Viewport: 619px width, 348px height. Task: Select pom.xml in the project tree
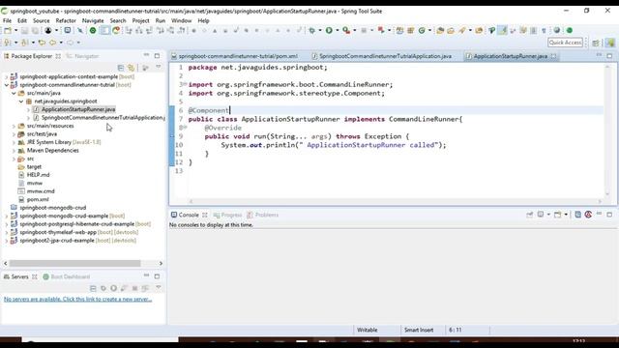38,200
